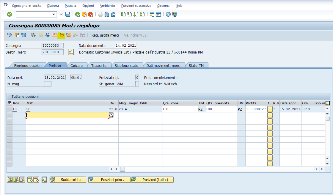Click the table settings icon above the scrollbar
Screen dimensions: 333x195
[327, 103]
